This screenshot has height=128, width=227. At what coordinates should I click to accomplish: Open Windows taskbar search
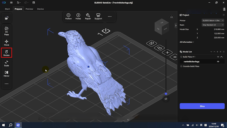pos(11,125)
